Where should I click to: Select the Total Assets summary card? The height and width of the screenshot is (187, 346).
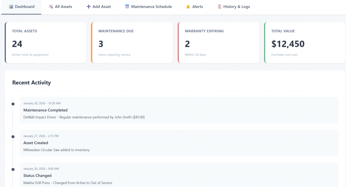pos(46,43)
